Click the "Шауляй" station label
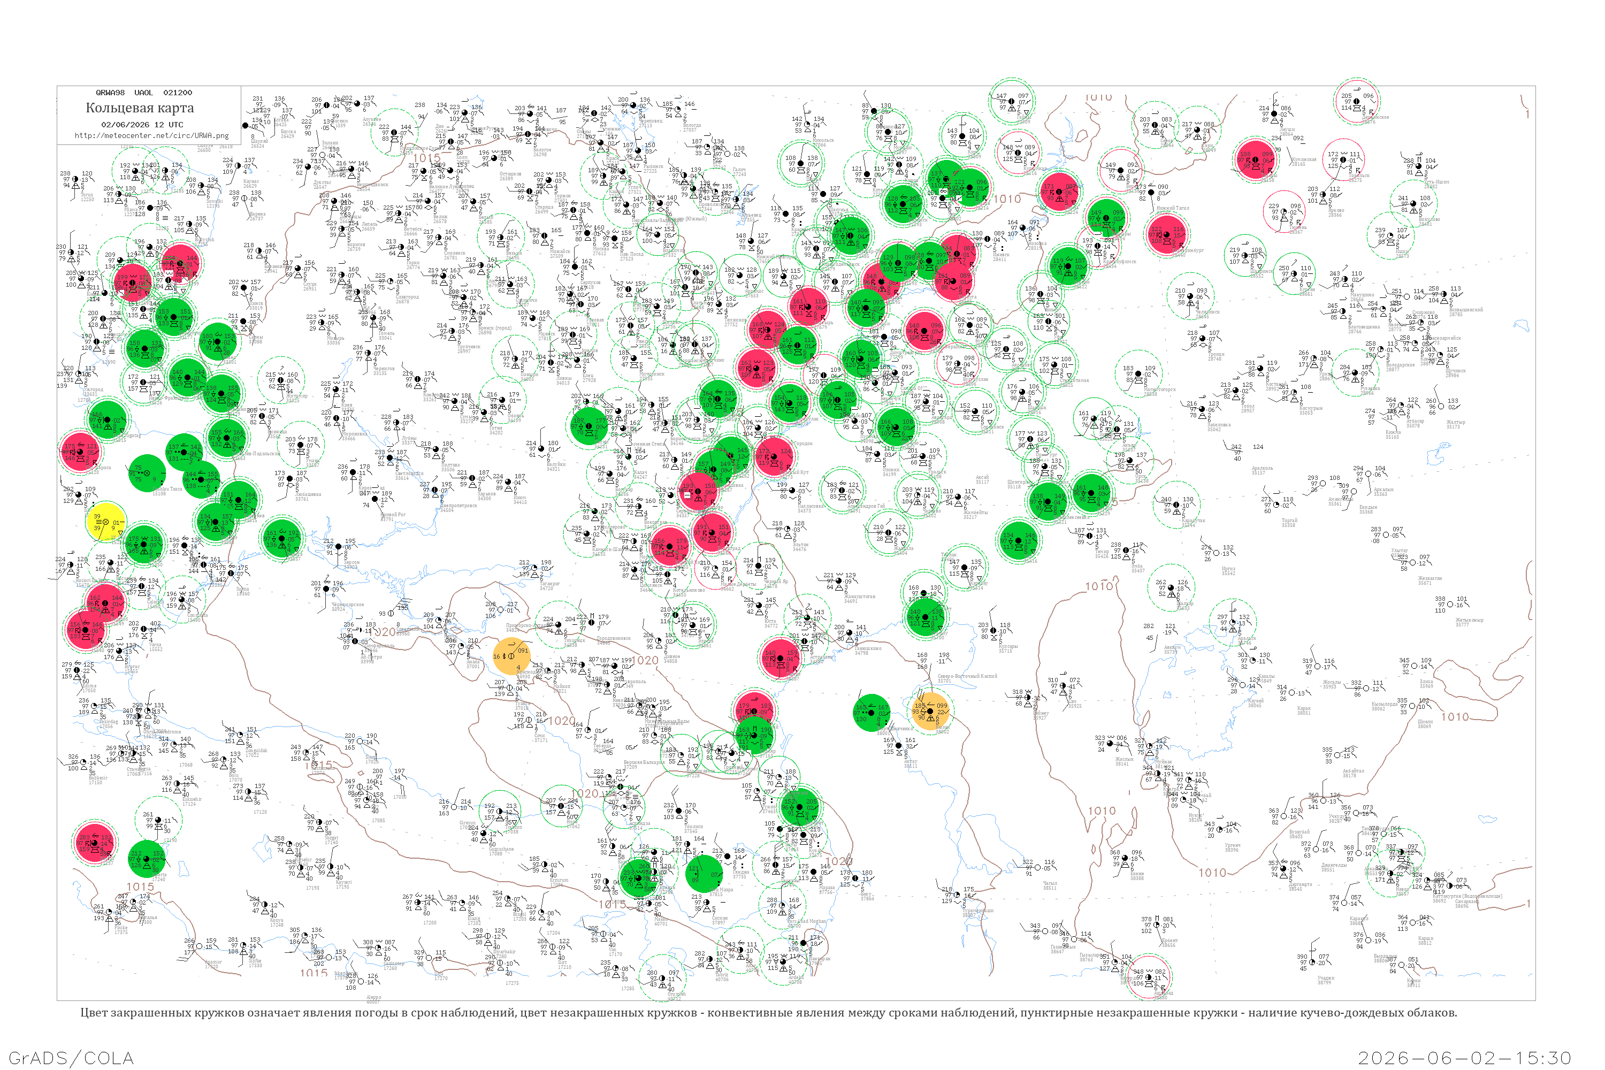Viewport: 1605px width, 1070px height. [x=260, y=141]
